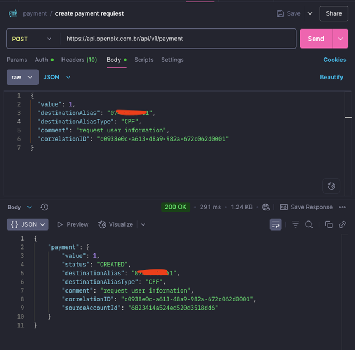Copy the response body to clipboard
Viewport: 355px width, 350px height.
click(x=329, y=224)
